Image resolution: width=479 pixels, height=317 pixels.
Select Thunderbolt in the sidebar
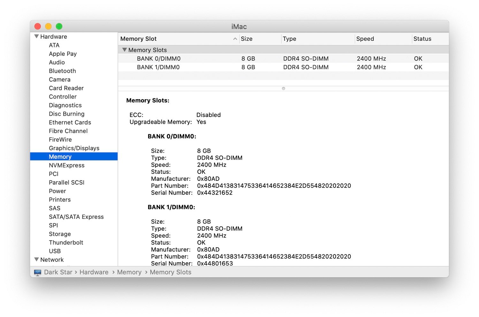66,242
